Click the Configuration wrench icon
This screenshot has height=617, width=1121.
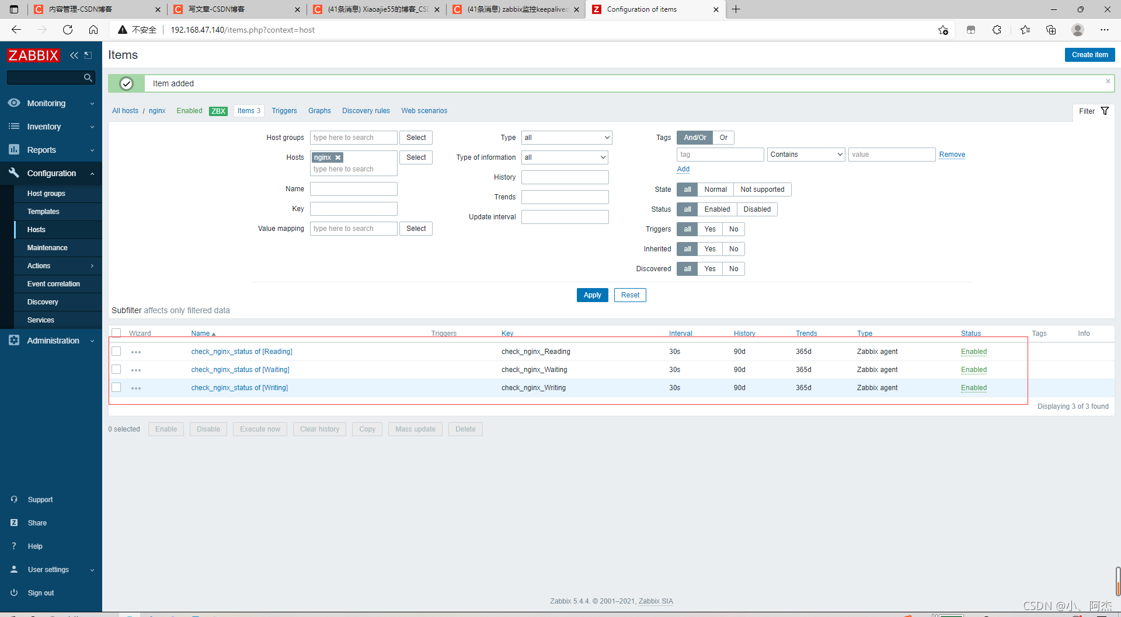coord(14,173)
